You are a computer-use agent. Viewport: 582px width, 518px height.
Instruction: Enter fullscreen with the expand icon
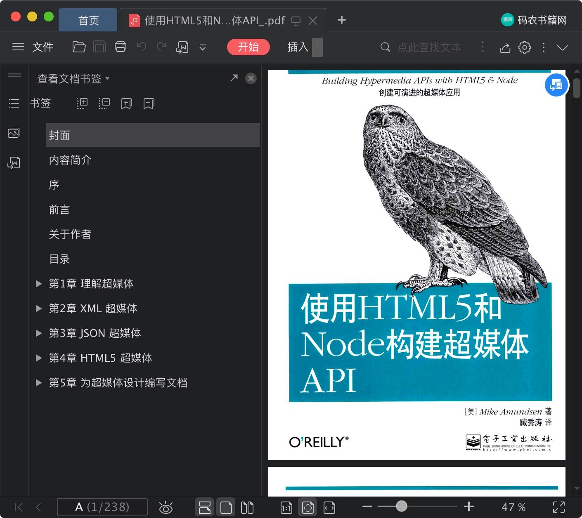pos(559,507)
